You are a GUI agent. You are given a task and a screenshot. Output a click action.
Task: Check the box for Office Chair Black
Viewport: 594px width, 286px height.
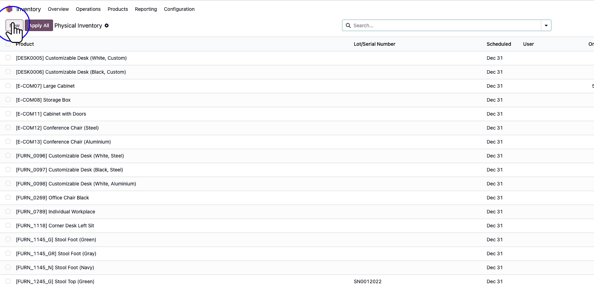coord(8,198)
